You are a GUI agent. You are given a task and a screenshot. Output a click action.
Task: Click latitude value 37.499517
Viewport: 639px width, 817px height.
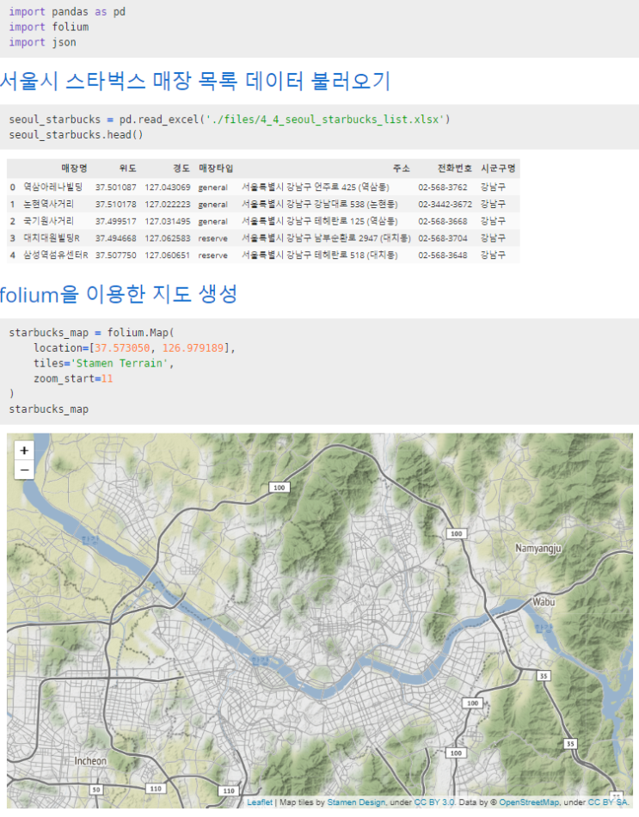116,221
